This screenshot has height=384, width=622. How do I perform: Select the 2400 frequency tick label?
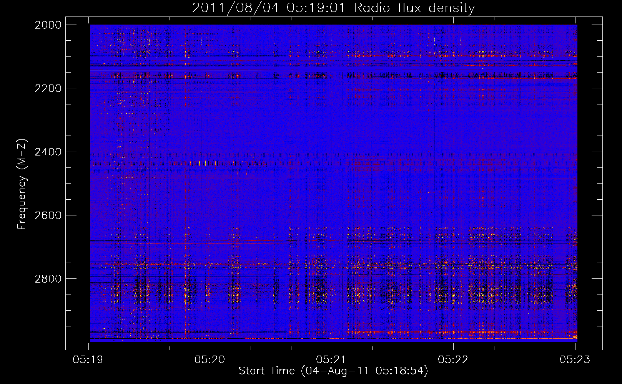pos(48,152)
